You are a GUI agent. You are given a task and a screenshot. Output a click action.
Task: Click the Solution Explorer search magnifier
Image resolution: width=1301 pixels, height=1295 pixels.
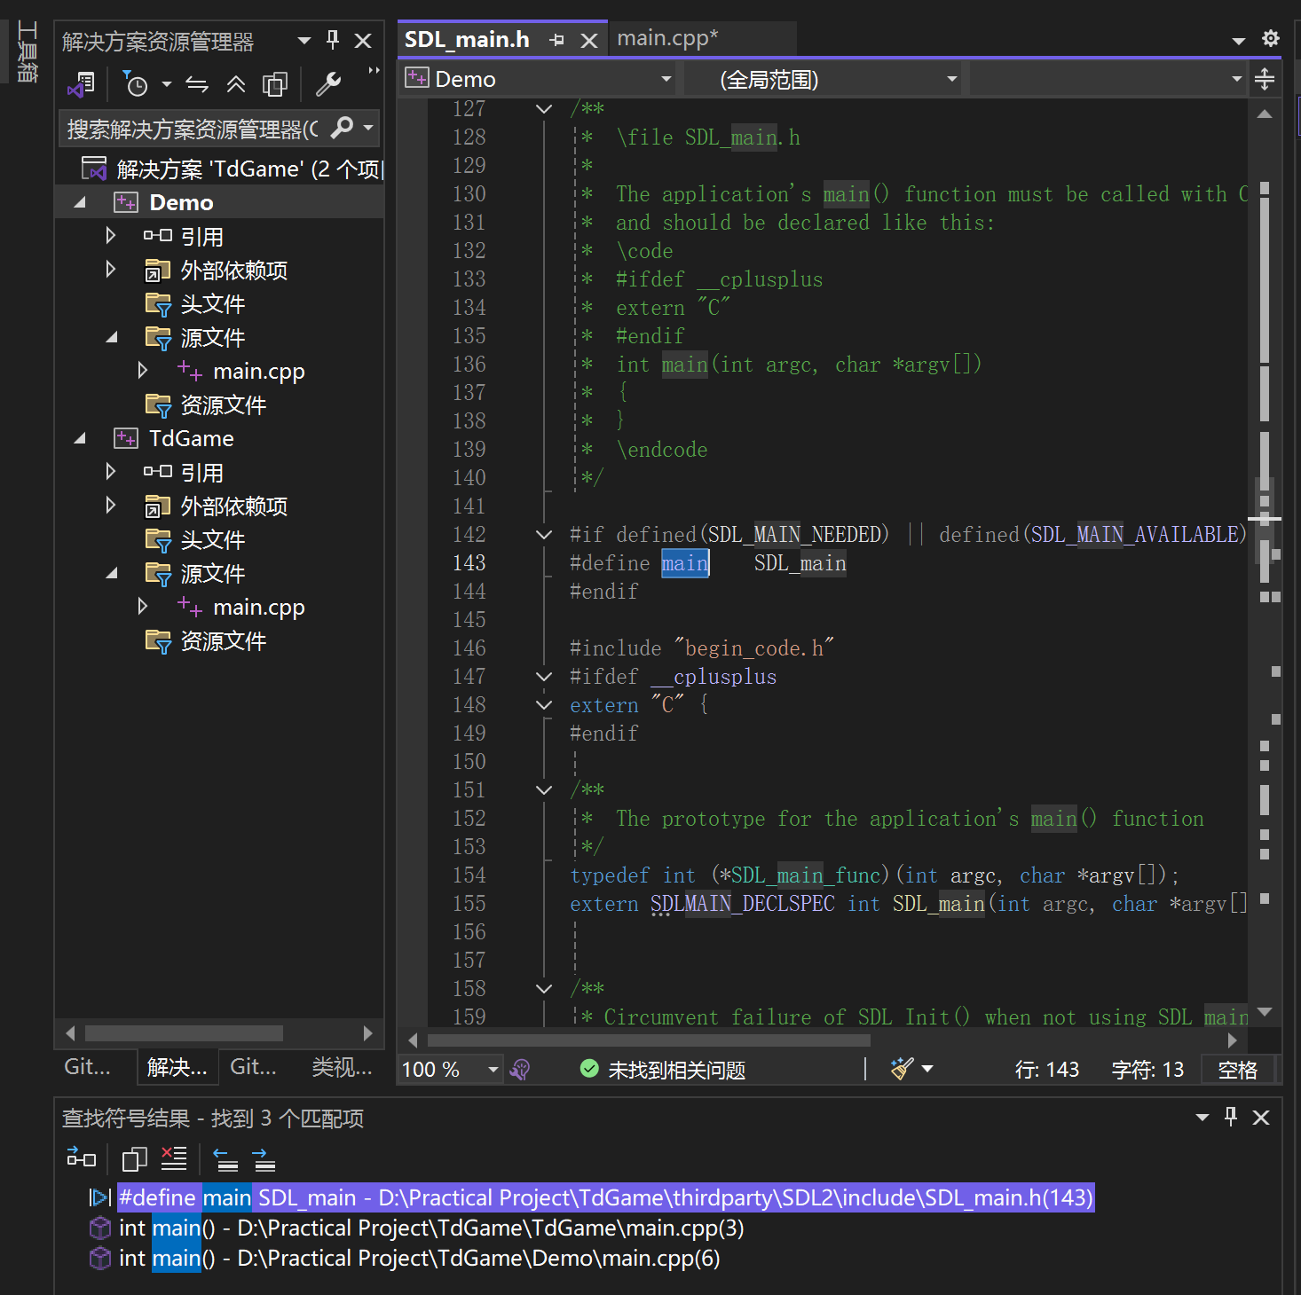tap(342, 129)
